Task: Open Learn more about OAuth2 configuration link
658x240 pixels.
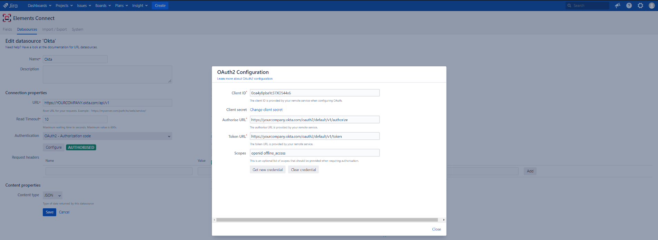Action: [245, 79]
